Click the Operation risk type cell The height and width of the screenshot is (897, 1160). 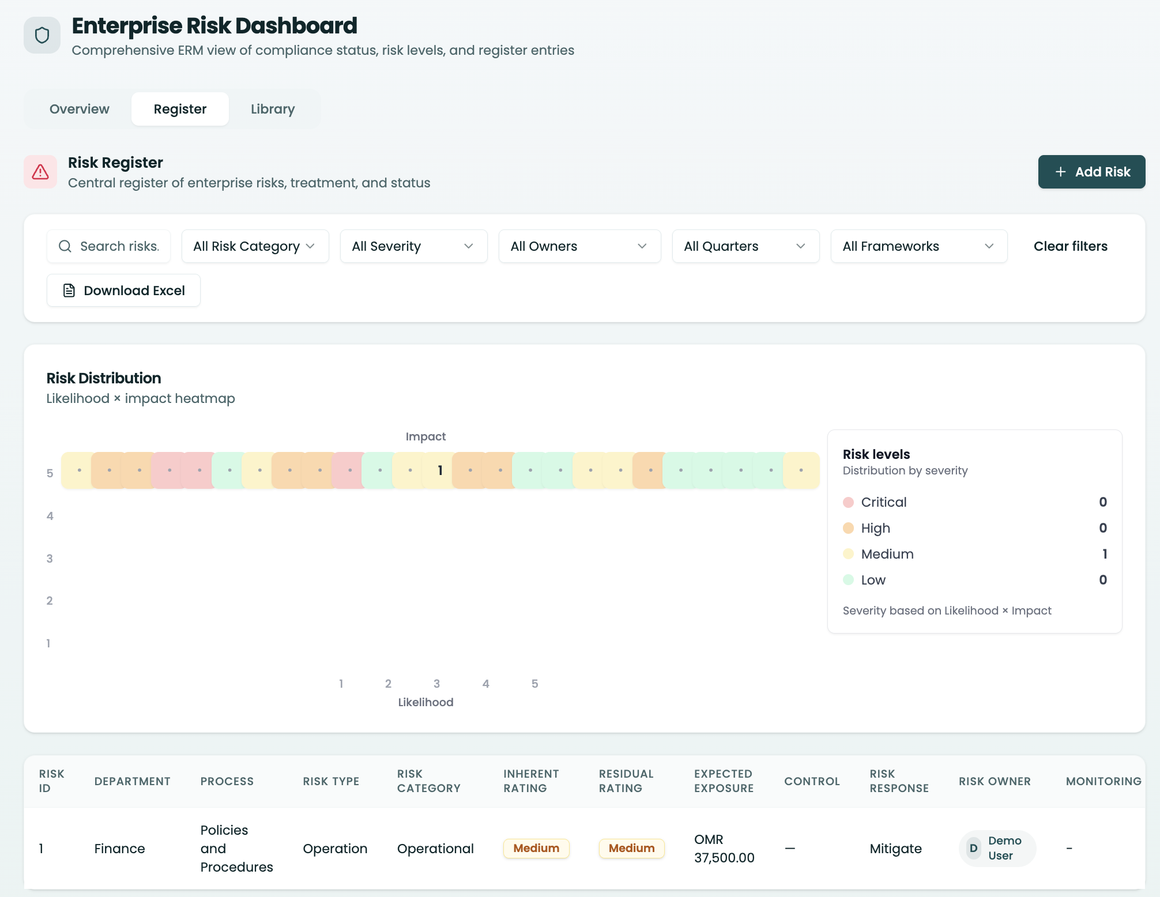[335, 849]
